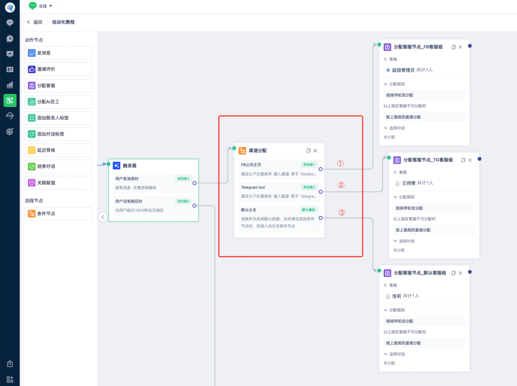
Task: Open automation section in left sidebar
Action: [x=10, y=101]
